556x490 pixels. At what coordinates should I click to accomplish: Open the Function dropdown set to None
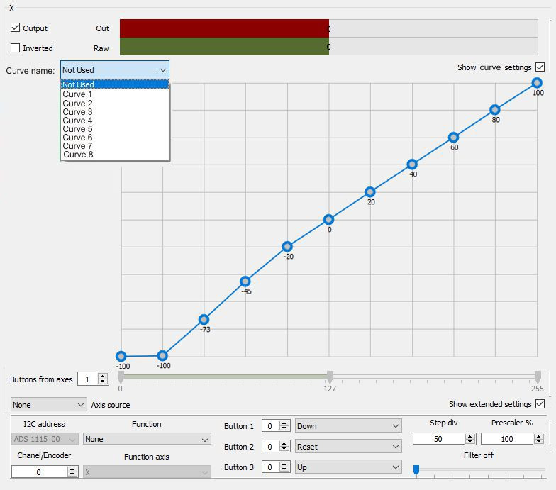click(147, 439)
